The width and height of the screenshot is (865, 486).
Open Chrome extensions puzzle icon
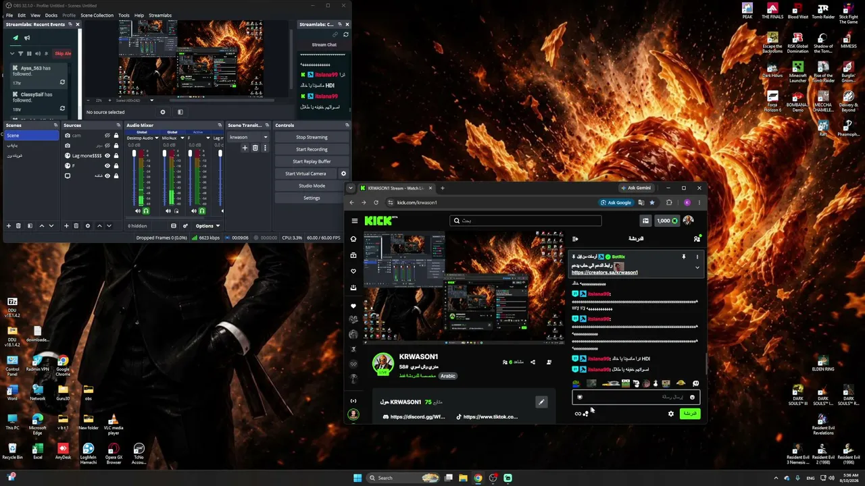point(669,202)
